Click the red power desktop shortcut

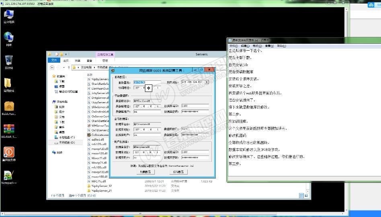9,154
